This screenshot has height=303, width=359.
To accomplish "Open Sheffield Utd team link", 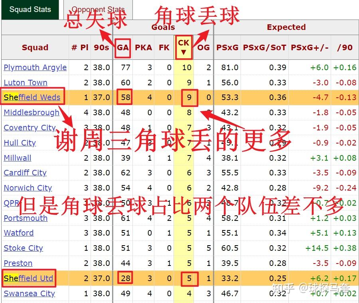I will click(x=28, y=278).
